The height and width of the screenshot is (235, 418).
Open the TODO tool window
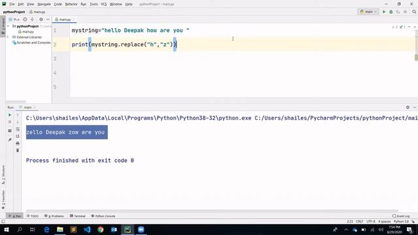33,216
